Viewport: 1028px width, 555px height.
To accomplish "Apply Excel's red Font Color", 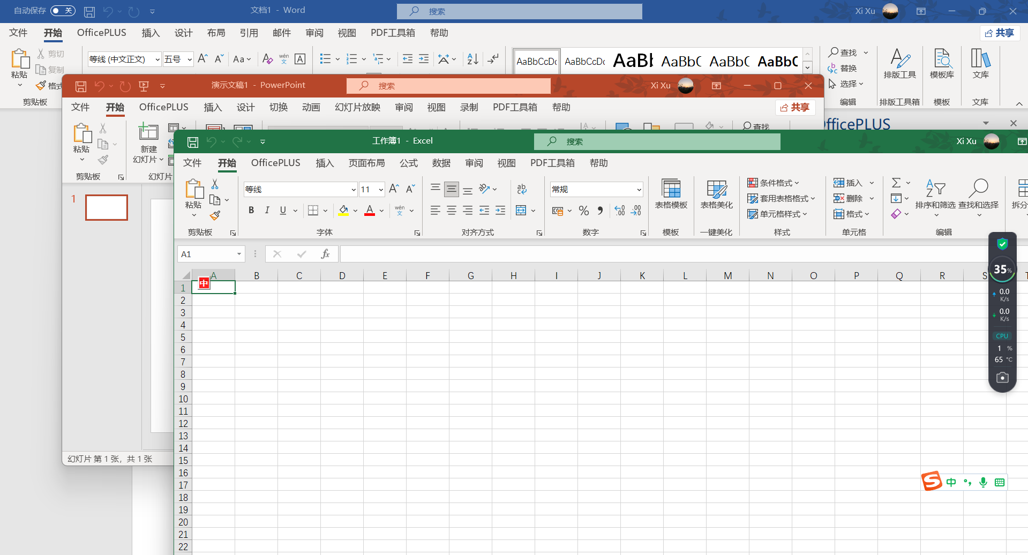I will click(370, 211).
